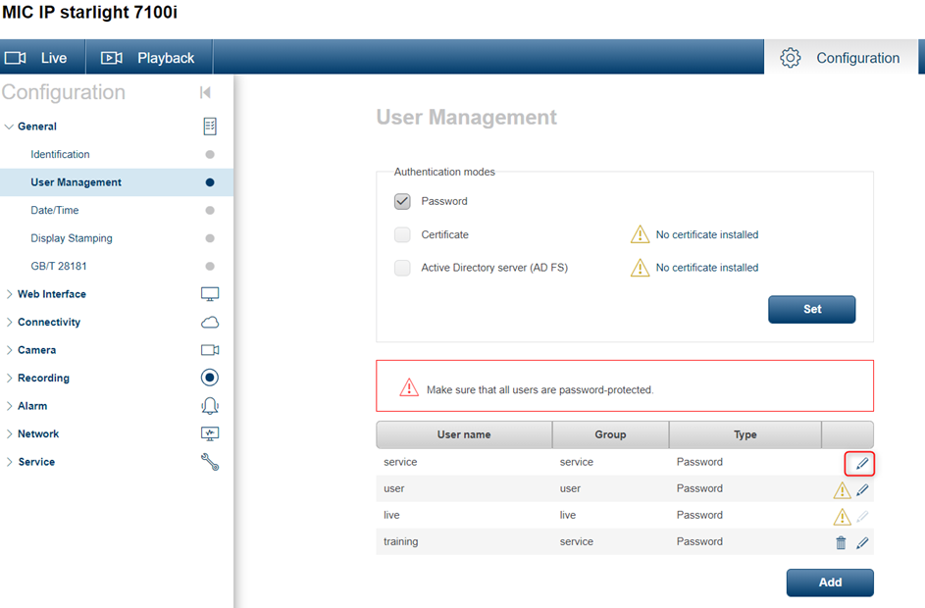Click the pencil edit icon for training user
Viewport: 925px width, 608px height.
[862, 542]
